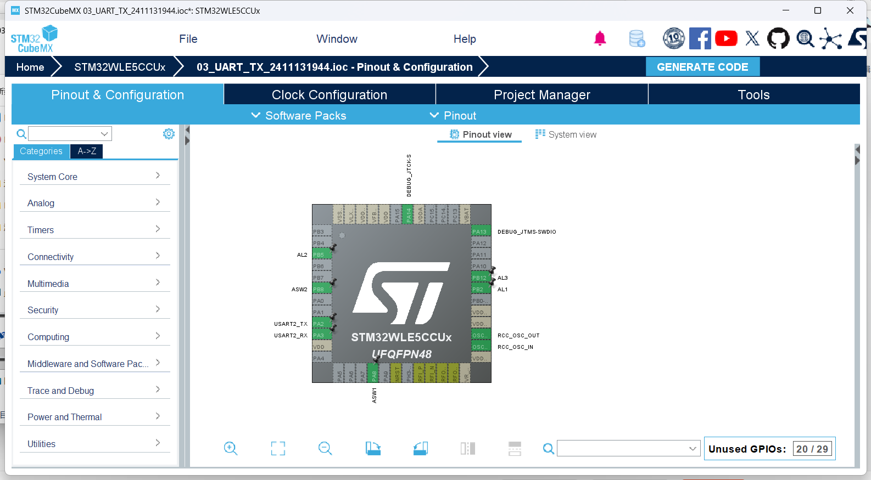
Task: Click the peripheral search magnifier icon
Action: [x=21, y=134]
